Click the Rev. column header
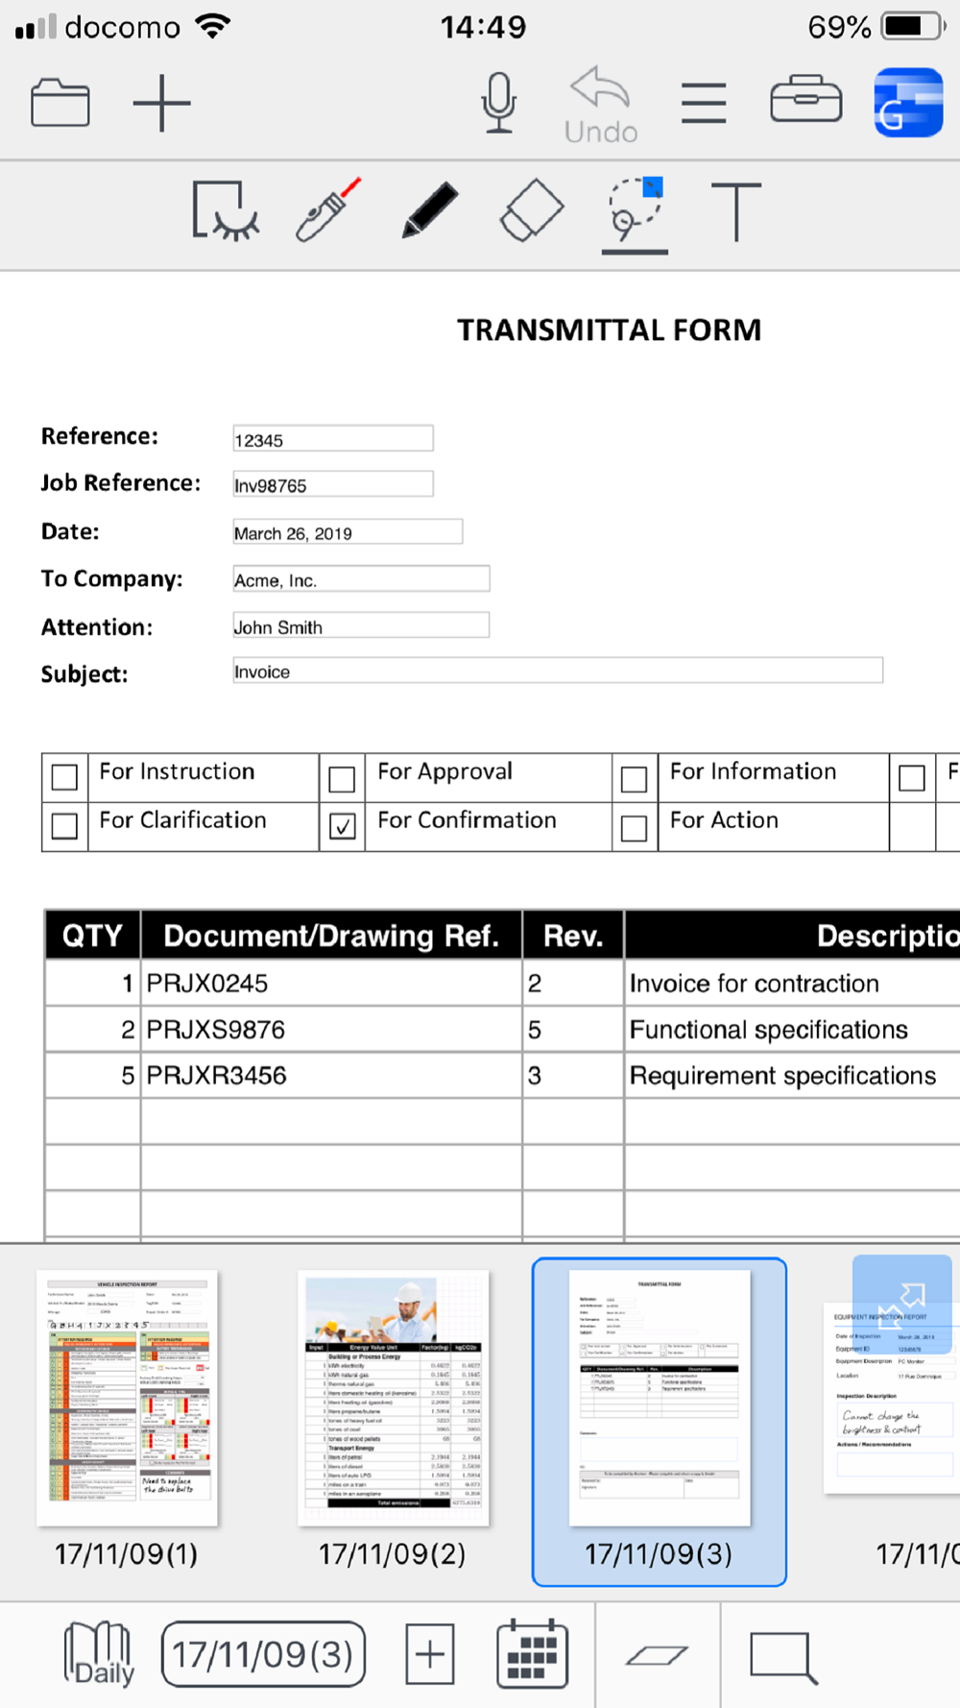This screenshot has width=960, height=1708. (x=573, y=936)
